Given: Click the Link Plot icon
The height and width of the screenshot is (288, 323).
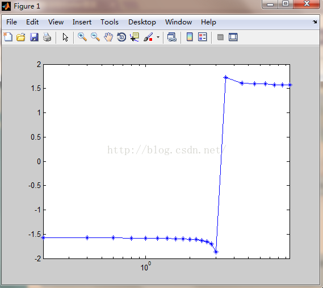Looking at the screenshot, I should (172, 37).
